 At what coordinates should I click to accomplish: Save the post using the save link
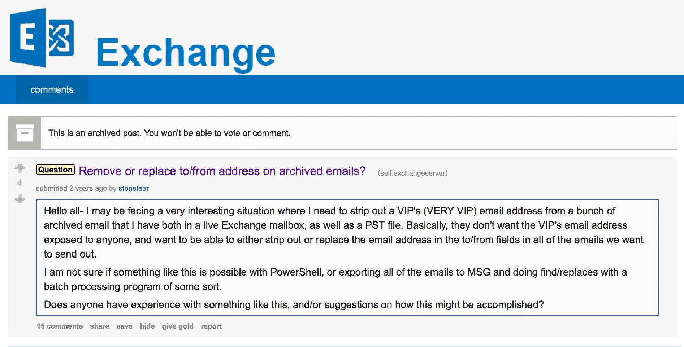coord(124,326)
